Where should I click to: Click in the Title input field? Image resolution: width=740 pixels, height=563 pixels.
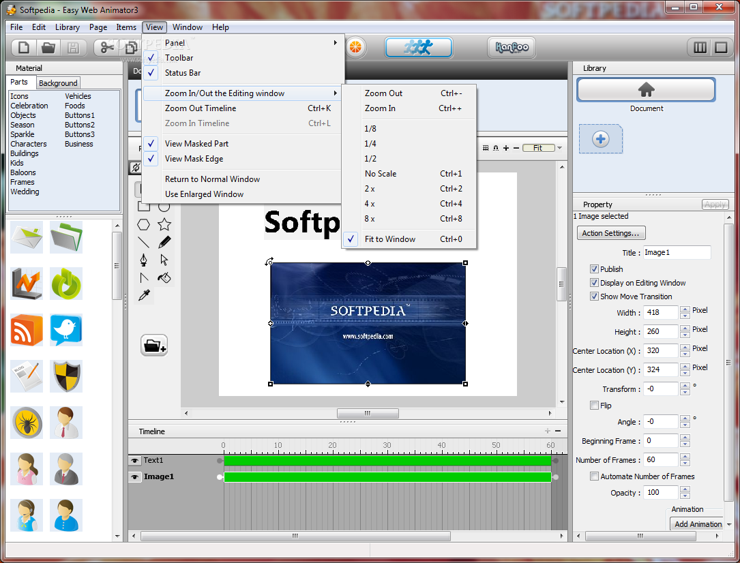(x=677, y=253)
